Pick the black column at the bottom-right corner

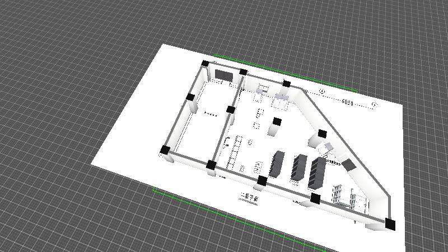(x=390, y=224)
